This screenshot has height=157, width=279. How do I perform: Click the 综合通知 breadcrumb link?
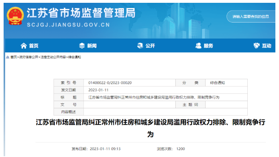75,57
